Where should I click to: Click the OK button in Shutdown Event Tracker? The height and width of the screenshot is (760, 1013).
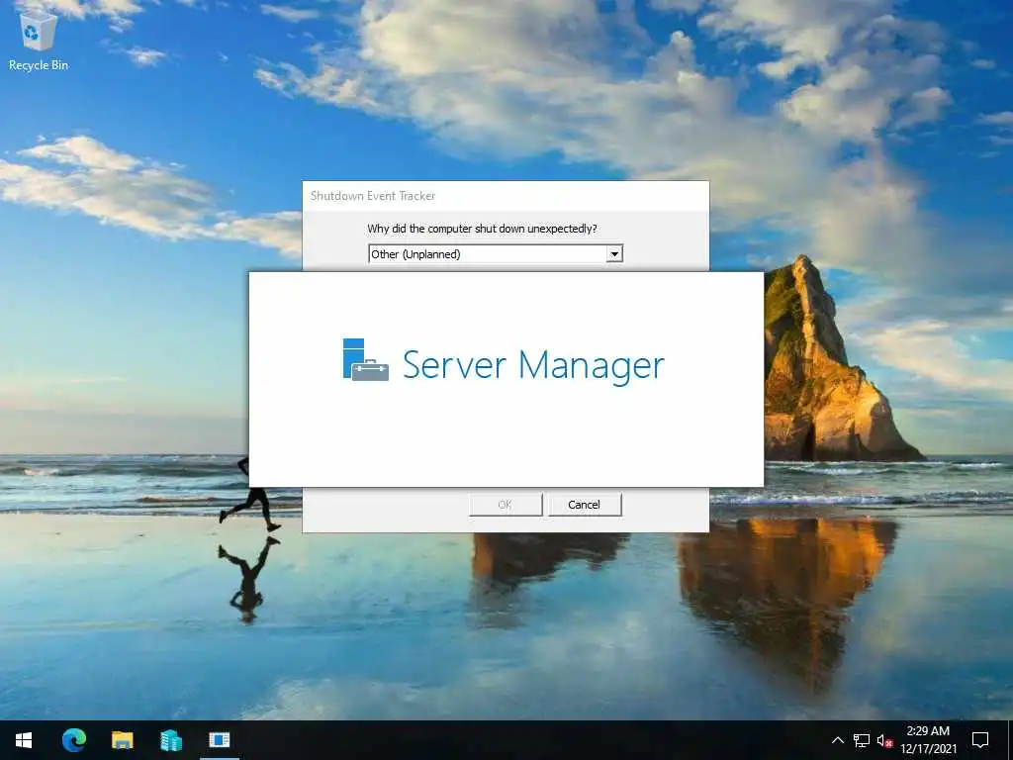[x=506, y=505]
